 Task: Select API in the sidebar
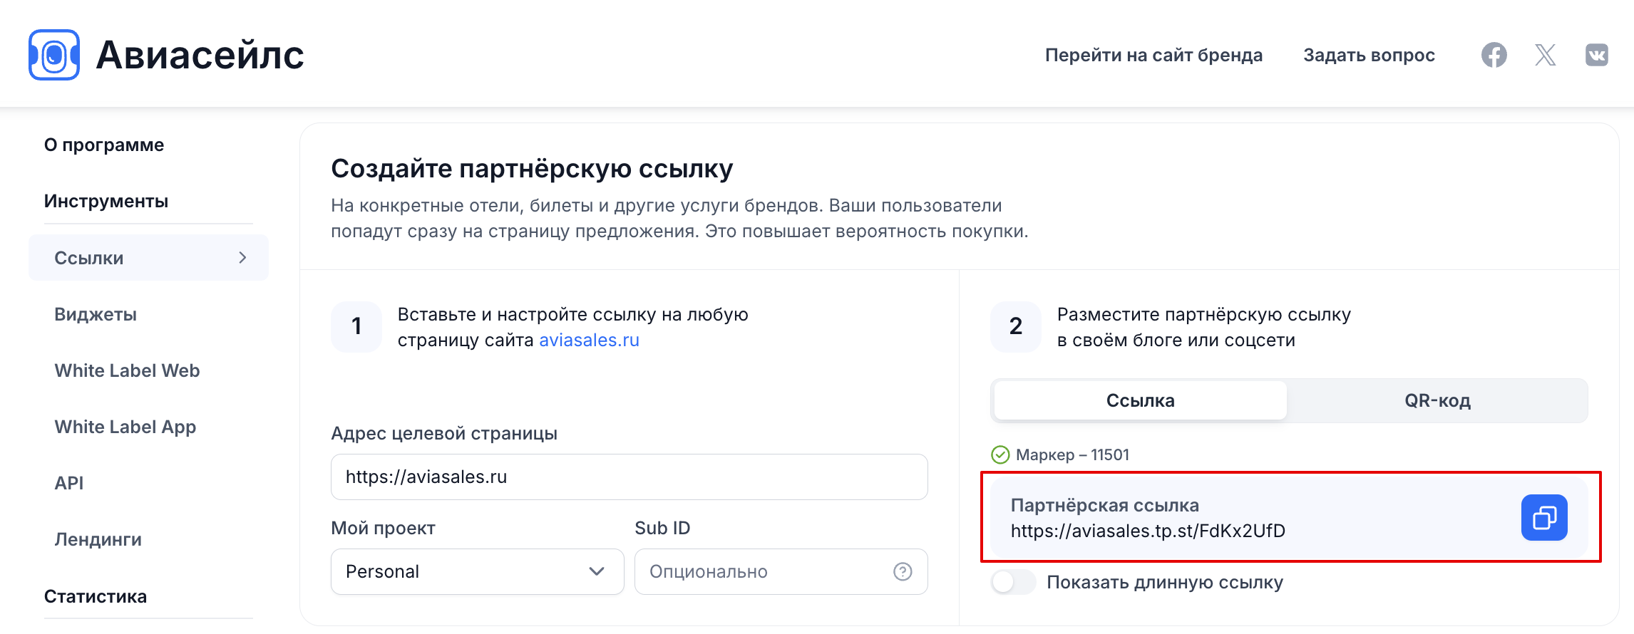(x=69, y=483)
